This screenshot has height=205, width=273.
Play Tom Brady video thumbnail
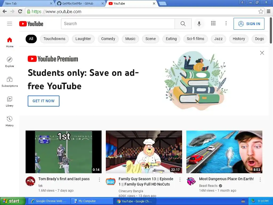(63, 152)
